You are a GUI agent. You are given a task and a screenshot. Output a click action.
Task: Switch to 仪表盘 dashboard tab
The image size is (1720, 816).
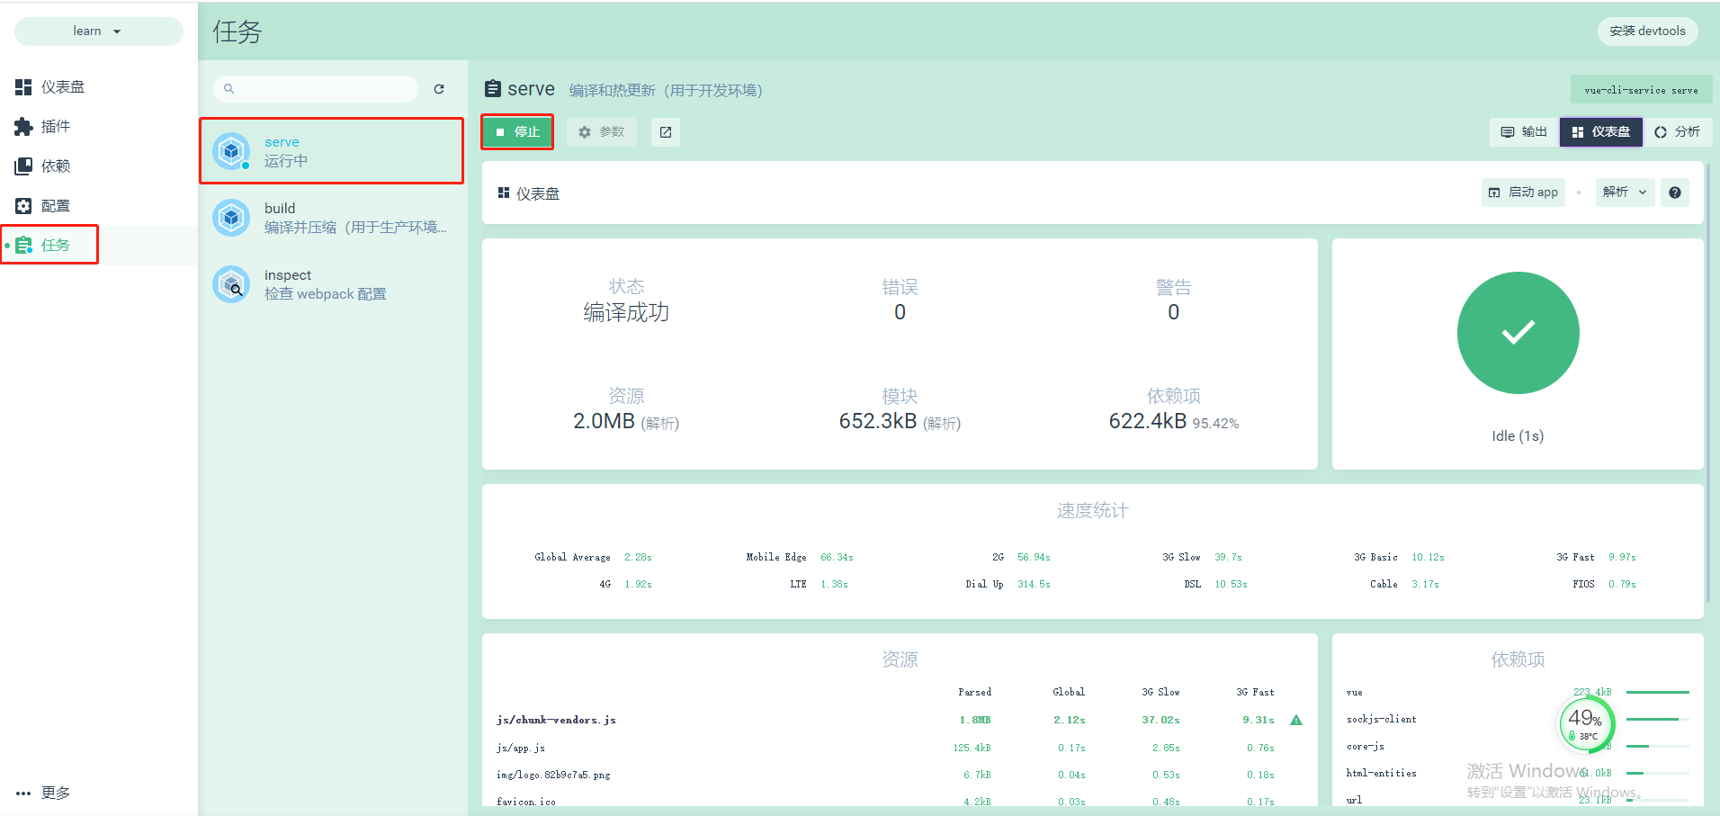click(x=1601, y=132)
